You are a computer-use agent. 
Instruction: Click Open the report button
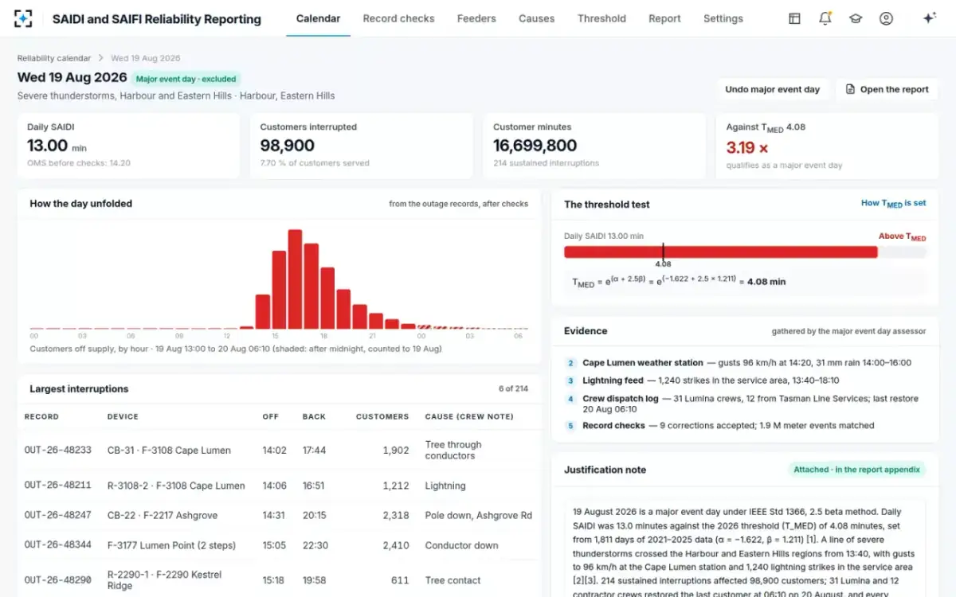[887, 89]
